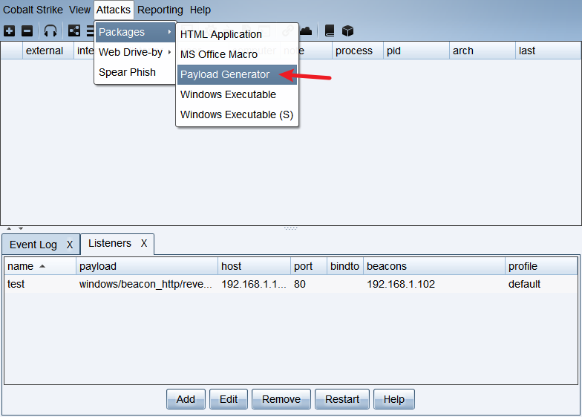Open the Help menu
The image size is (582, 417).
pyautogui.click(x=200, y=10)
